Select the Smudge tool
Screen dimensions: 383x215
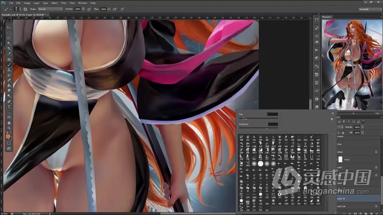(x=9, y=91)
